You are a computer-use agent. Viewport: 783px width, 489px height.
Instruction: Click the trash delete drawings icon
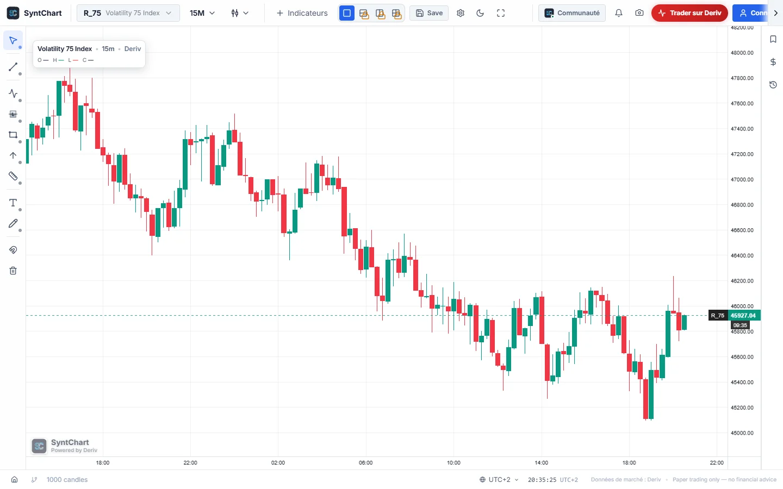tap(13, 271)
